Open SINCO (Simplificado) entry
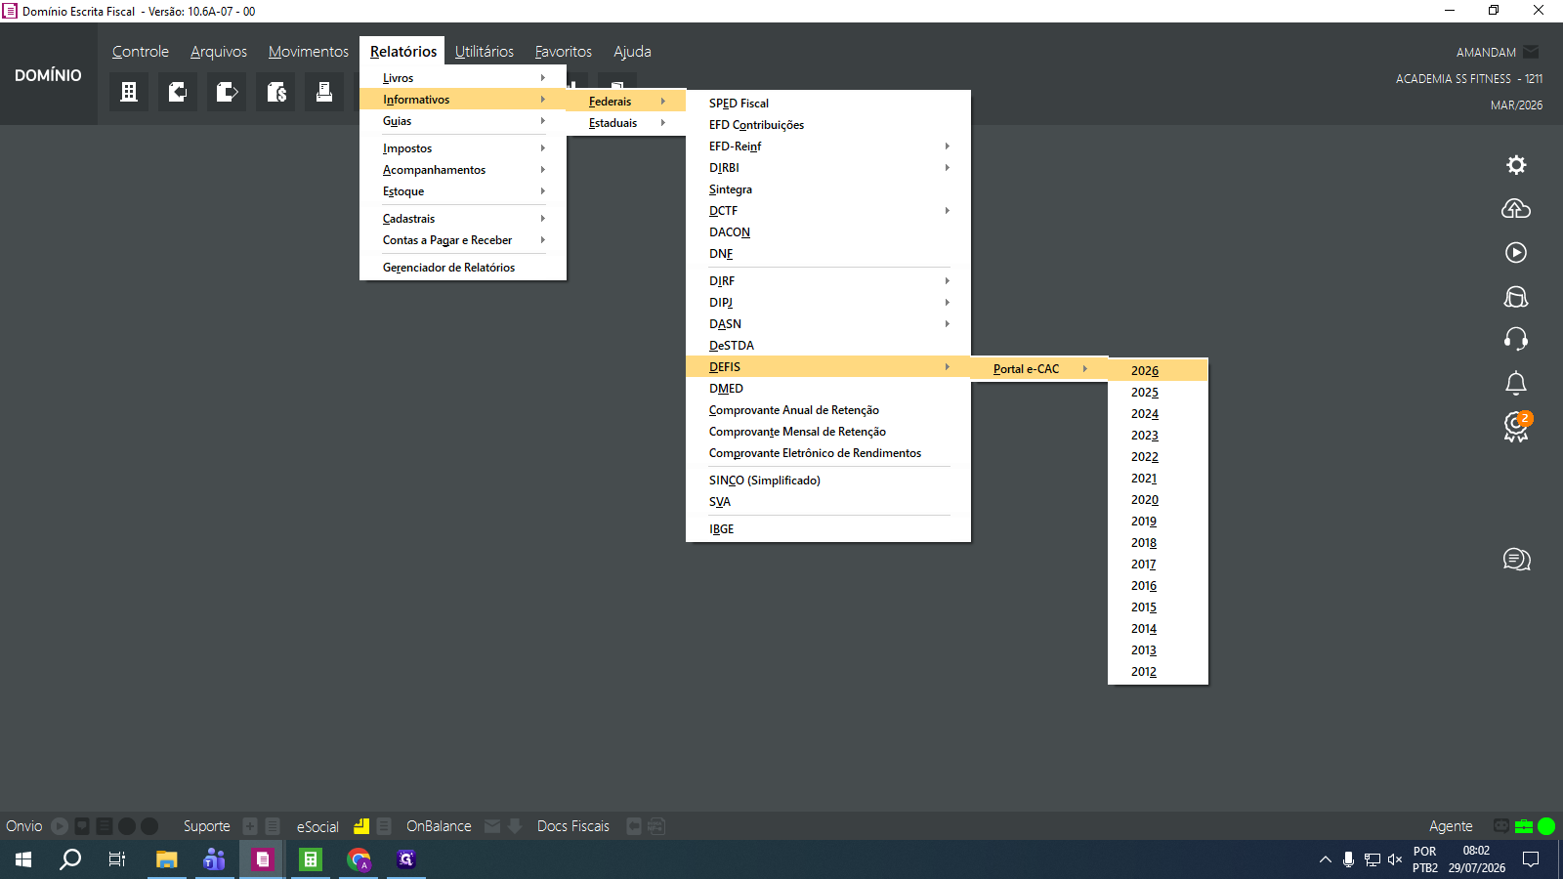 tap(828, 481)
